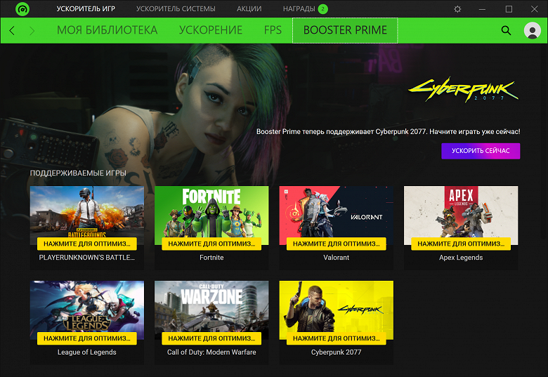The height and width of the screenshot is (377, 548).
Task: Click the Cyberpunk 2077 title under card
Action: coord(337,352)
